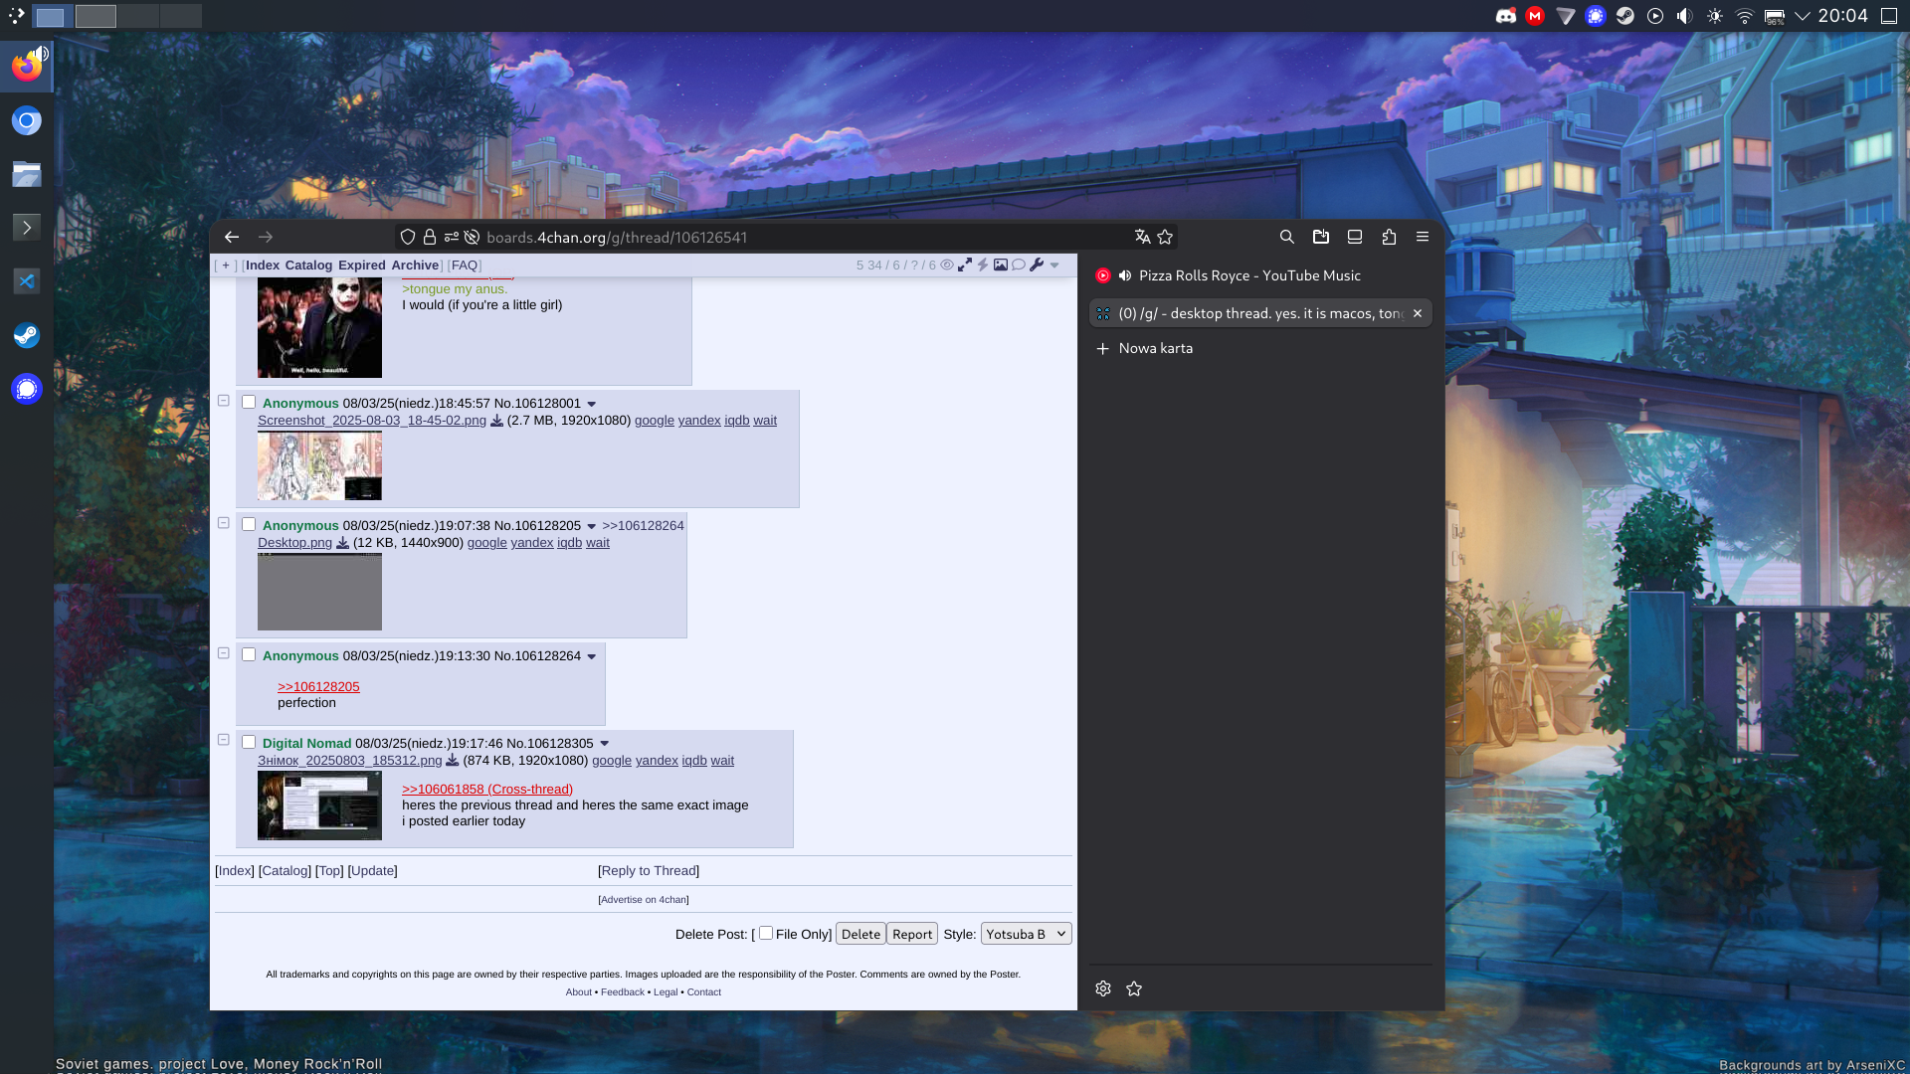
Task: Open Digital Nomad's screenshot thumbnail
Action: pyautogui.click(x=319, y=805)
